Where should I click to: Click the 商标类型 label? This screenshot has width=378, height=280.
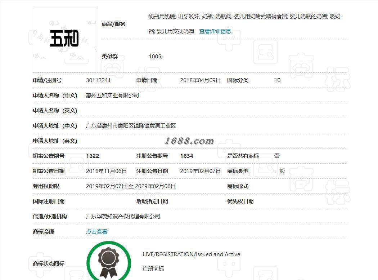click(238, 171)
